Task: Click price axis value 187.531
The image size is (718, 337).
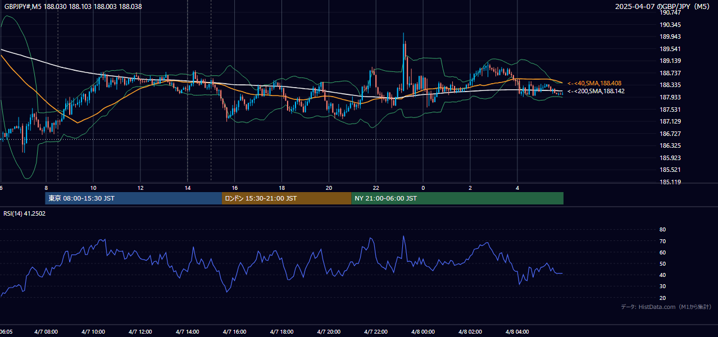Action: pyautogui.click(x=671, y=110)
